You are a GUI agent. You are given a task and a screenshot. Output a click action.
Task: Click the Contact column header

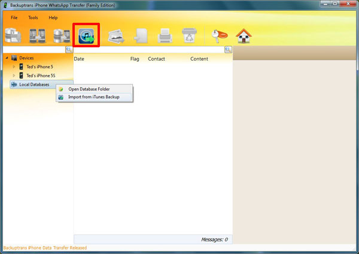(x=156, y=59)
